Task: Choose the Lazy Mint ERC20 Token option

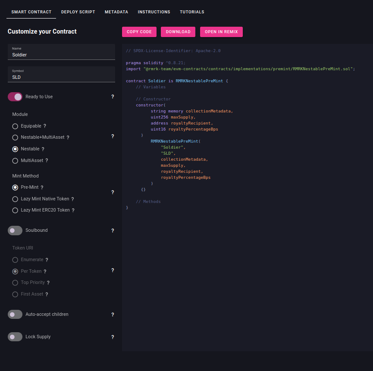Action: click(16, 210)
